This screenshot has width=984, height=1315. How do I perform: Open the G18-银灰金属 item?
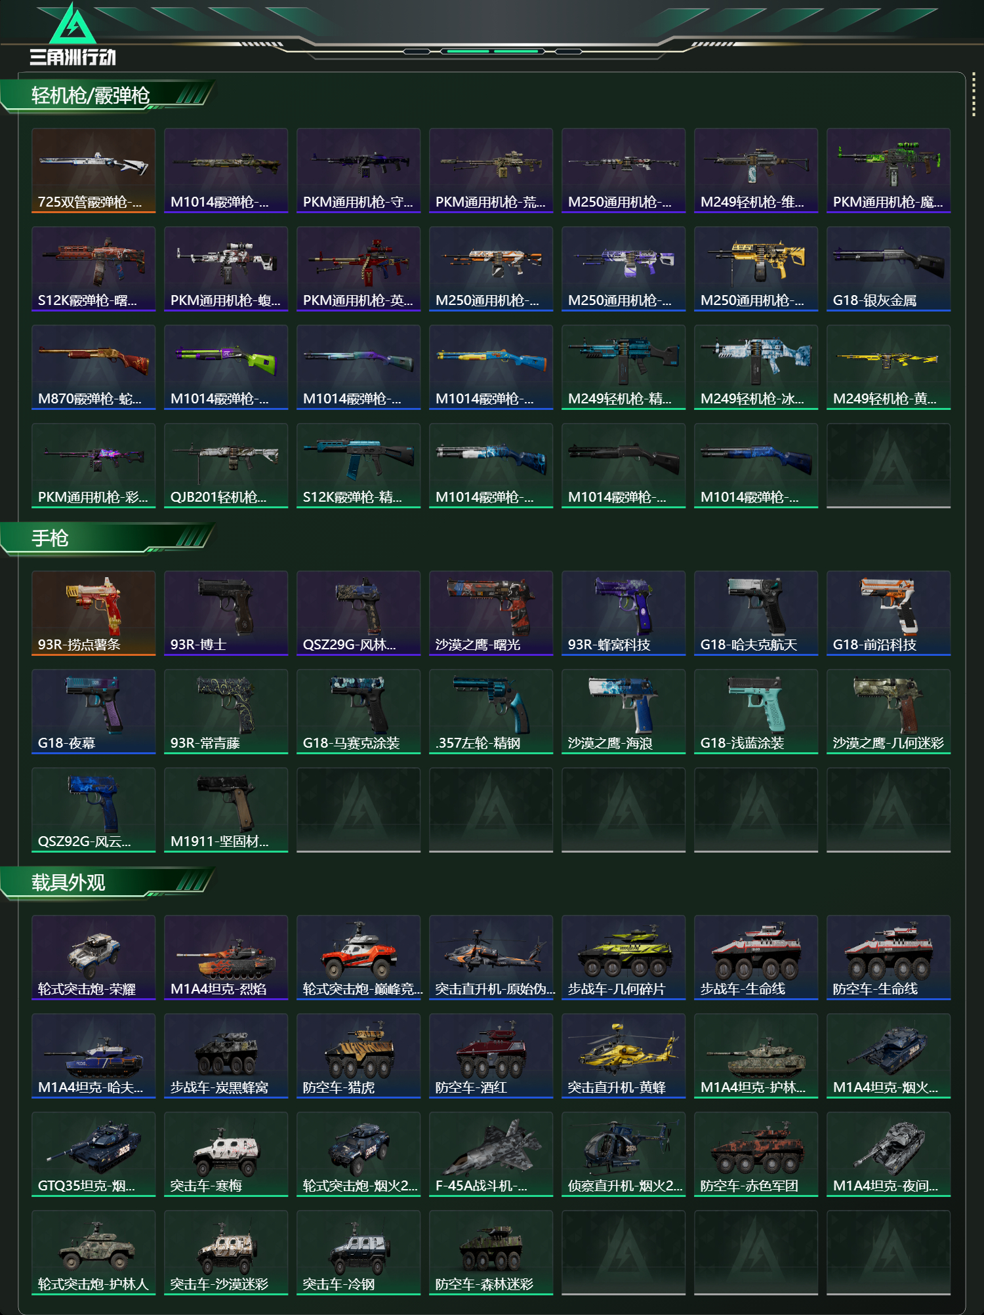coord(888,268)
